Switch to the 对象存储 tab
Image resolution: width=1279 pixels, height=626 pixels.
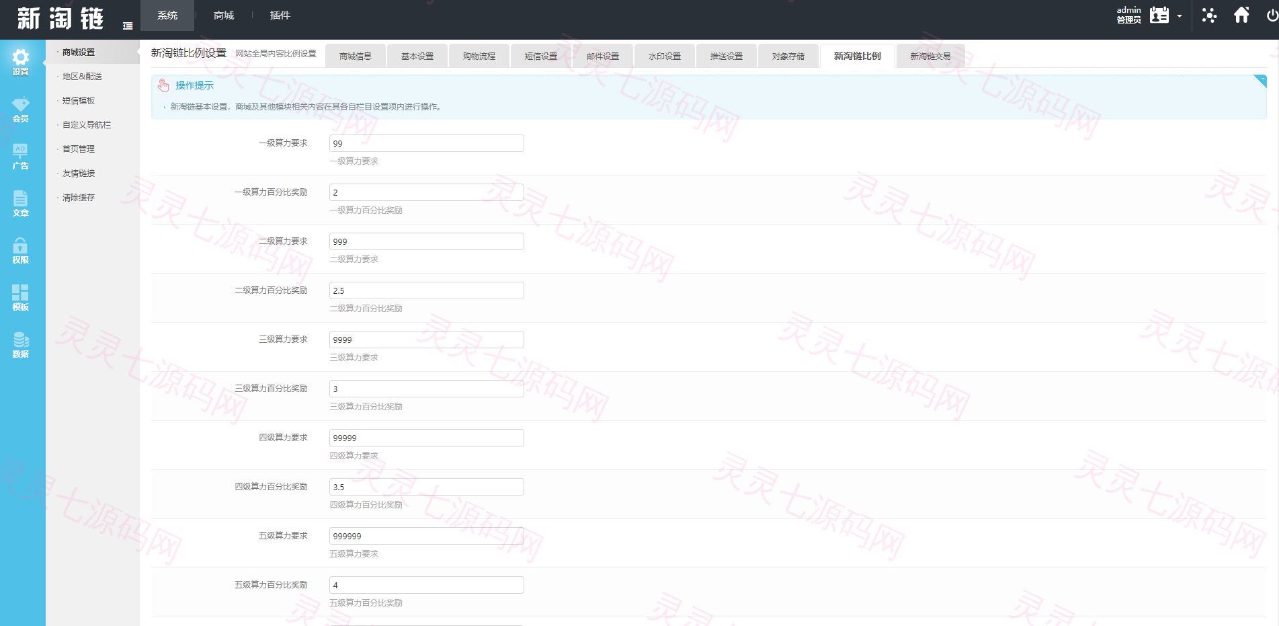(x=788, y=56)
